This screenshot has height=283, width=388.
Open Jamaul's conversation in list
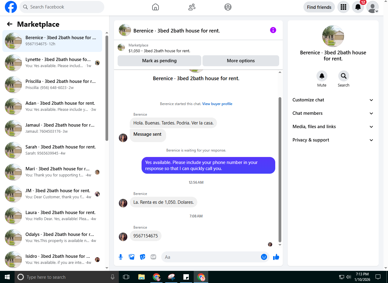[x=52, y=128]
